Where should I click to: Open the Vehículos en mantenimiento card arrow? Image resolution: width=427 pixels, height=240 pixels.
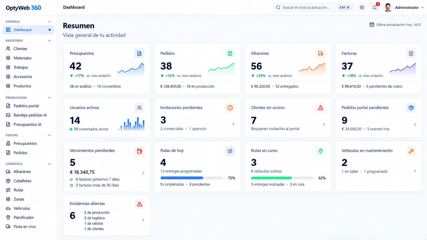click(415, 171)
